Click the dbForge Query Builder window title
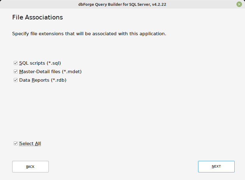 [x=122, y=4]
